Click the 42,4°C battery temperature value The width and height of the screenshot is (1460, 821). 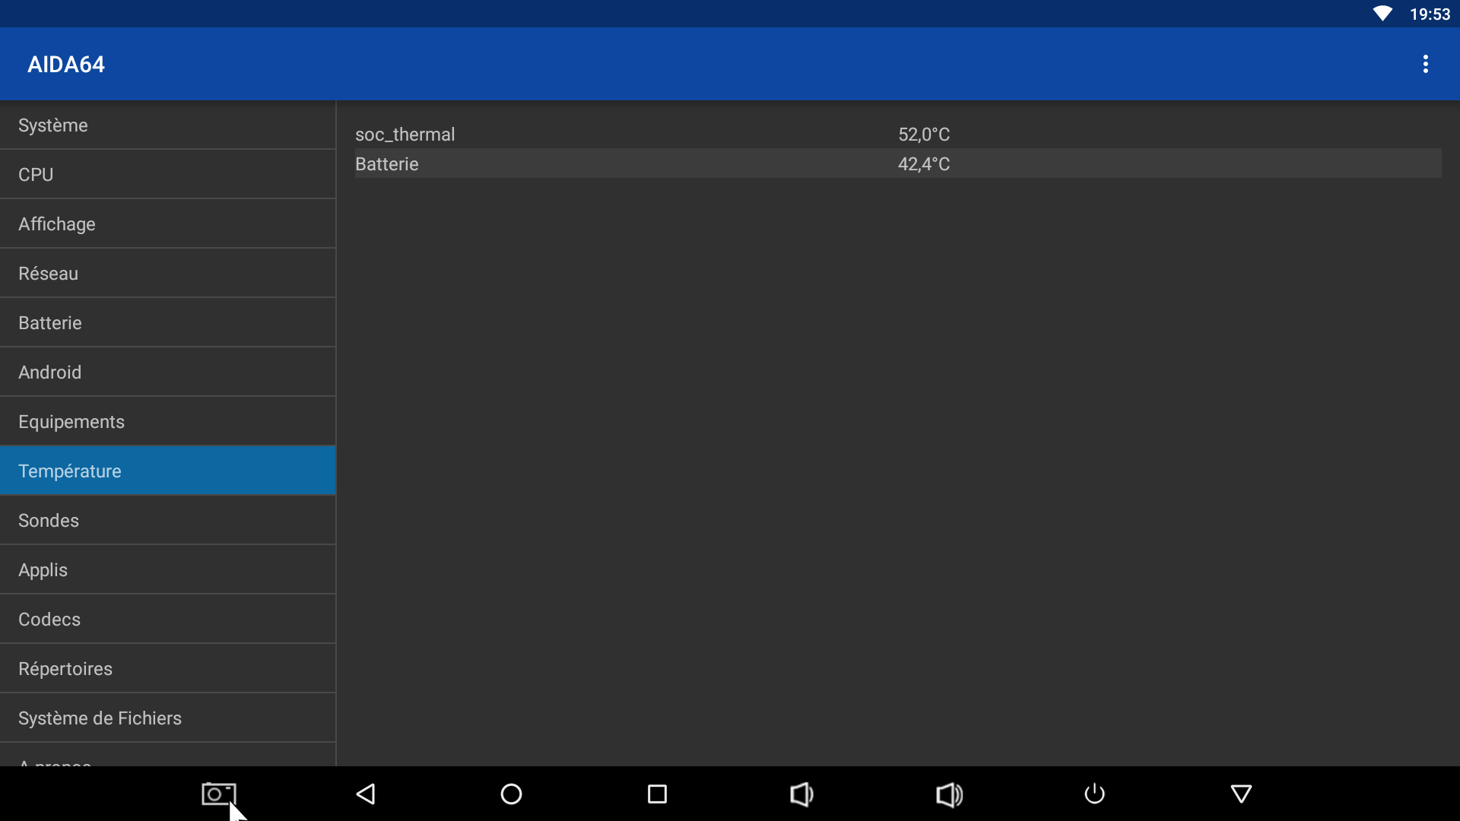[x=924, y=164]
